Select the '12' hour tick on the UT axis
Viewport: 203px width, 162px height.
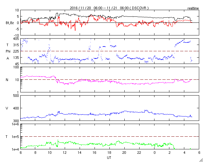tap(65, 153)
